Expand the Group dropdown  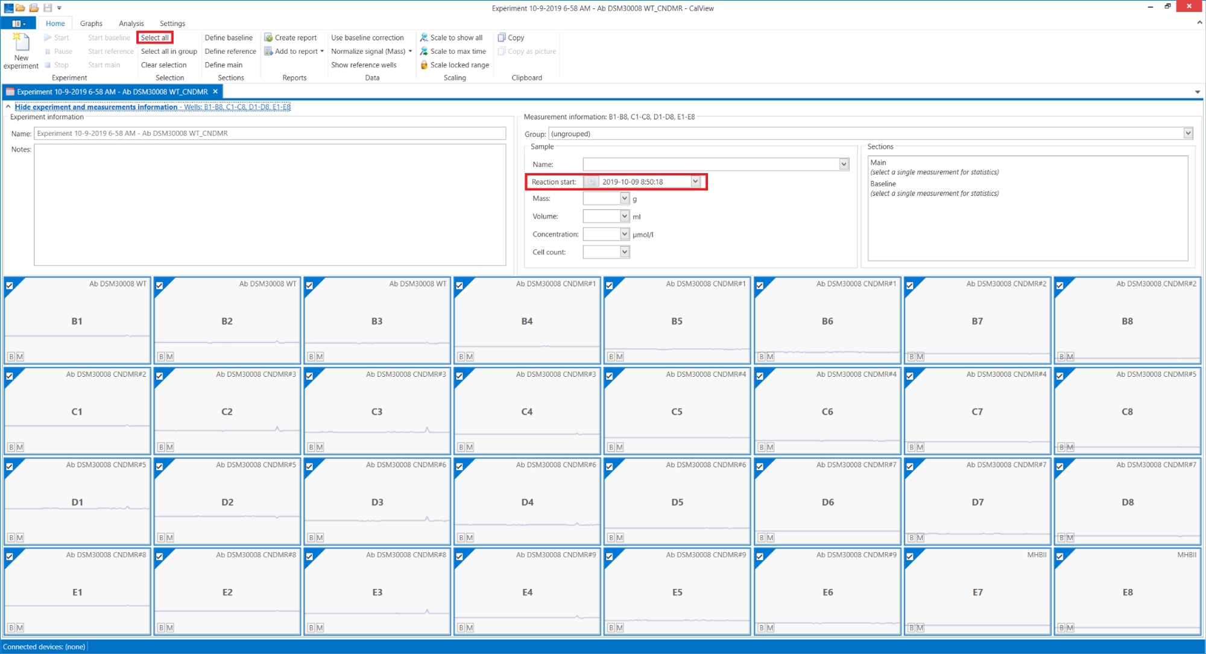1188,133
